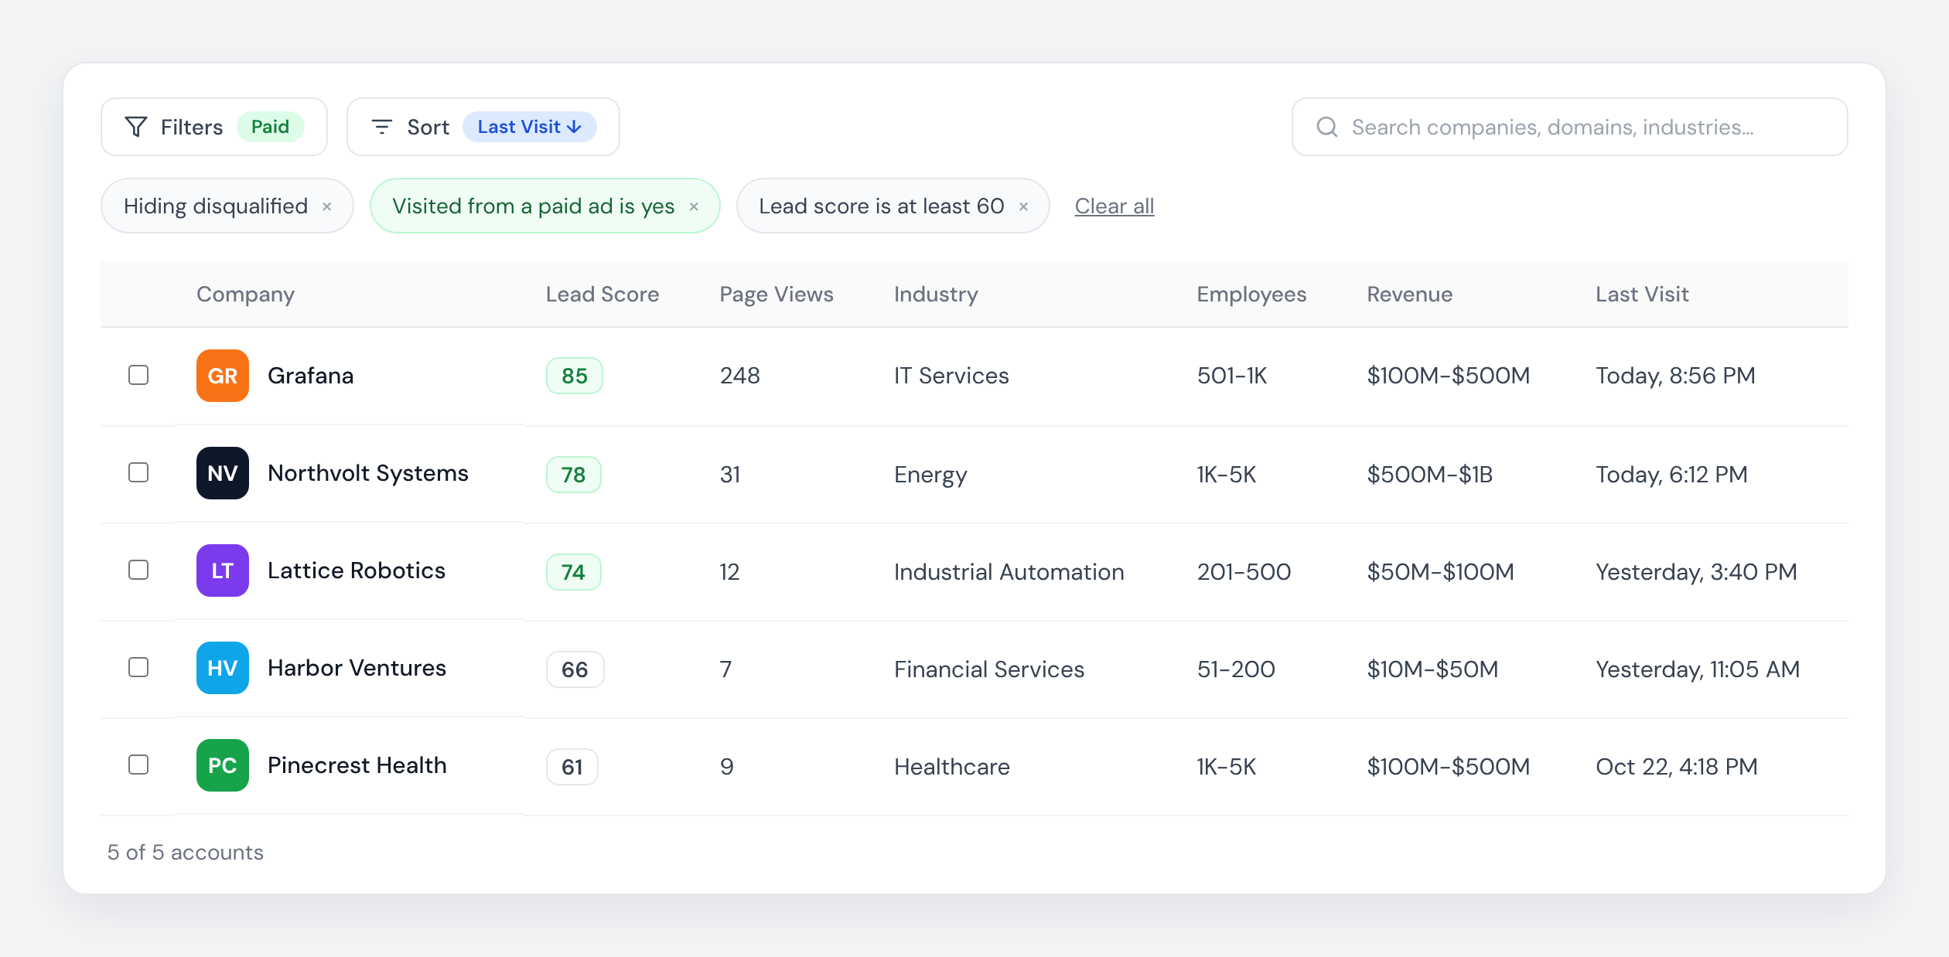1949x957 pixels.
Task: Click the purple LT Lattice avatar
Action: (223, 570)
